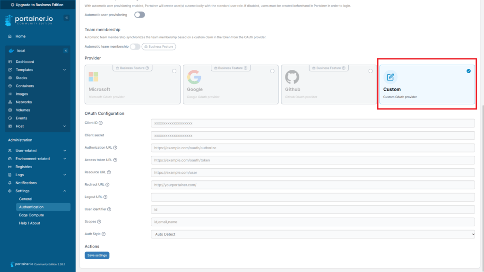Click help icon next to Client ID
The image size is (484, 272).
(101, 123)
